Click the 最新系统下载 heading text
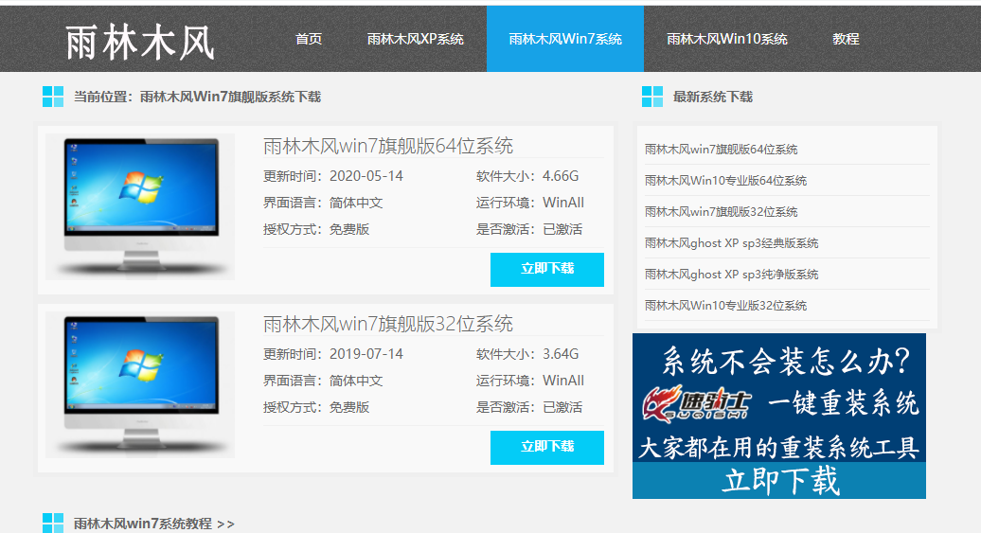 [713, 97]
